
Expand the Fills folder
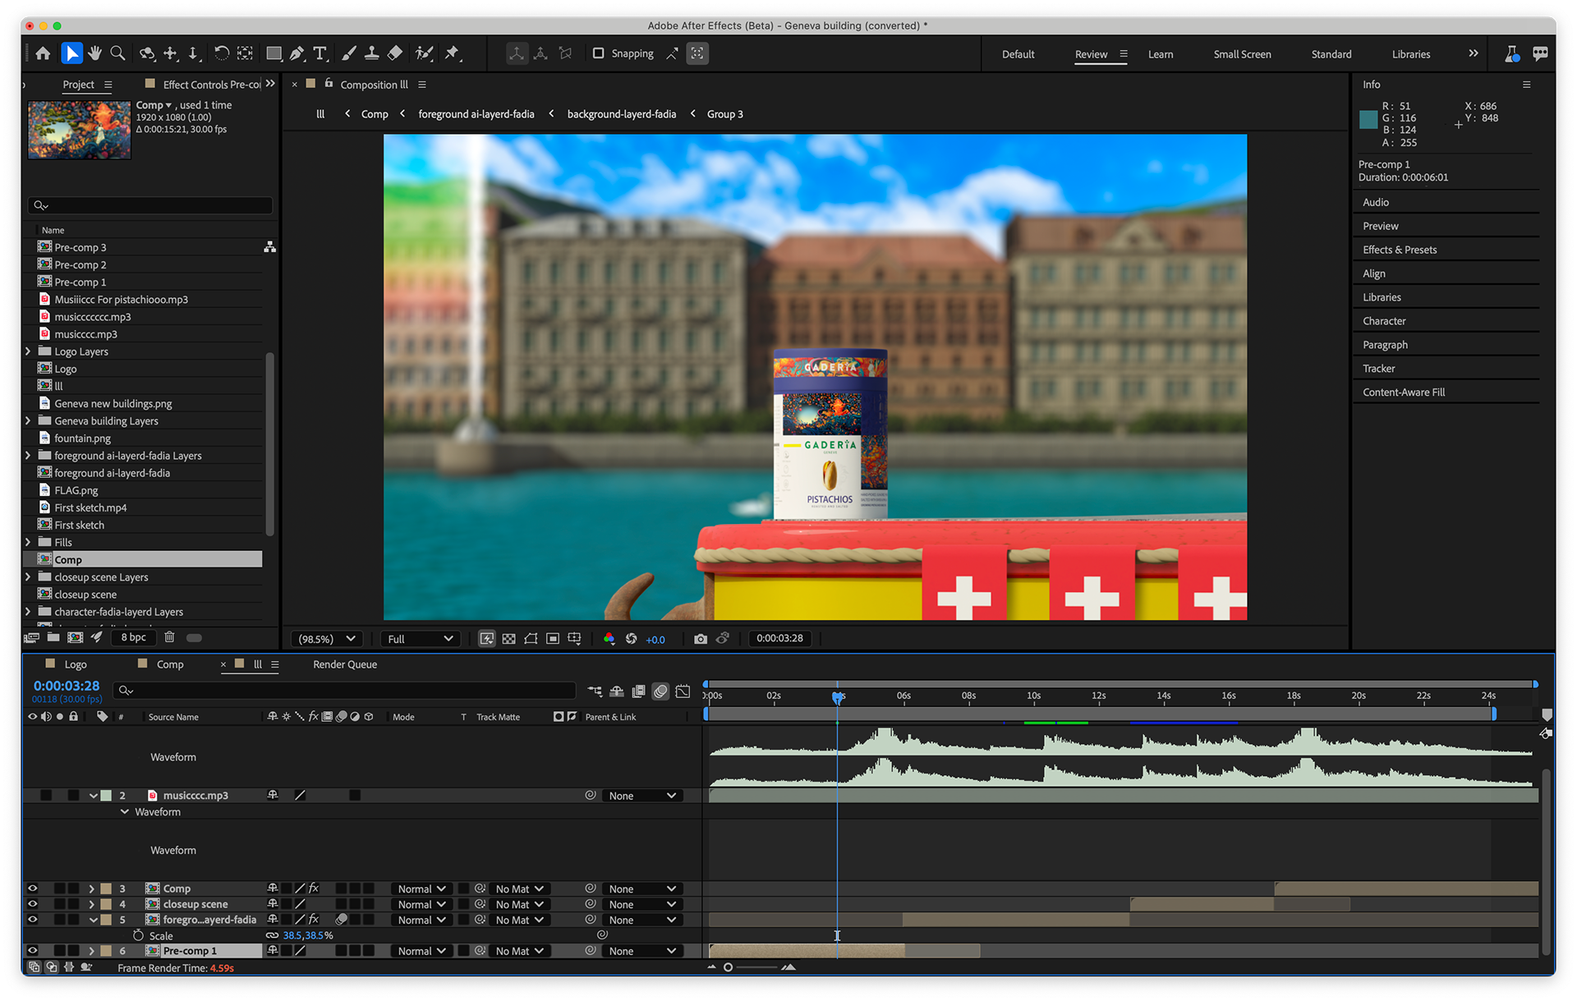[28, 542]
